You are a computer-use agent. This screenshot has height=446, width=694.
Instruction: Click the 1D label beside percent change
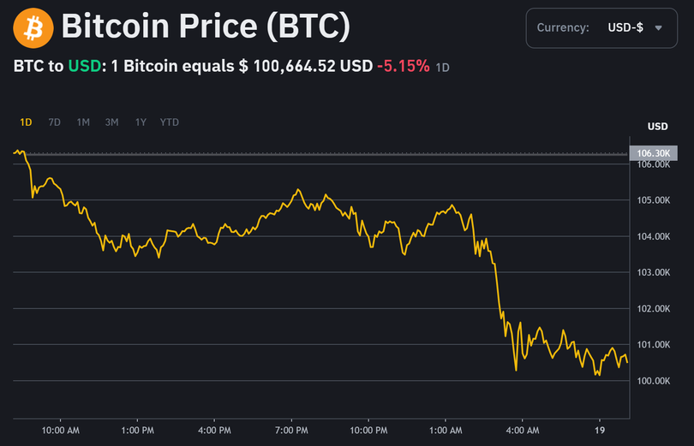point(443,68)
